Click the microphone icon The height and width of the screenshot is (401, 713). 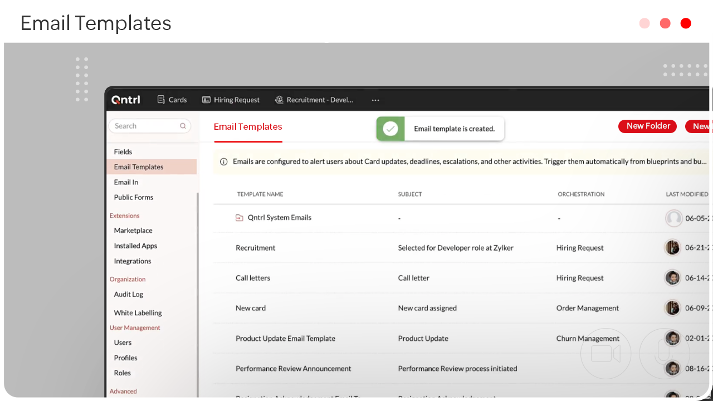(664, 354)
